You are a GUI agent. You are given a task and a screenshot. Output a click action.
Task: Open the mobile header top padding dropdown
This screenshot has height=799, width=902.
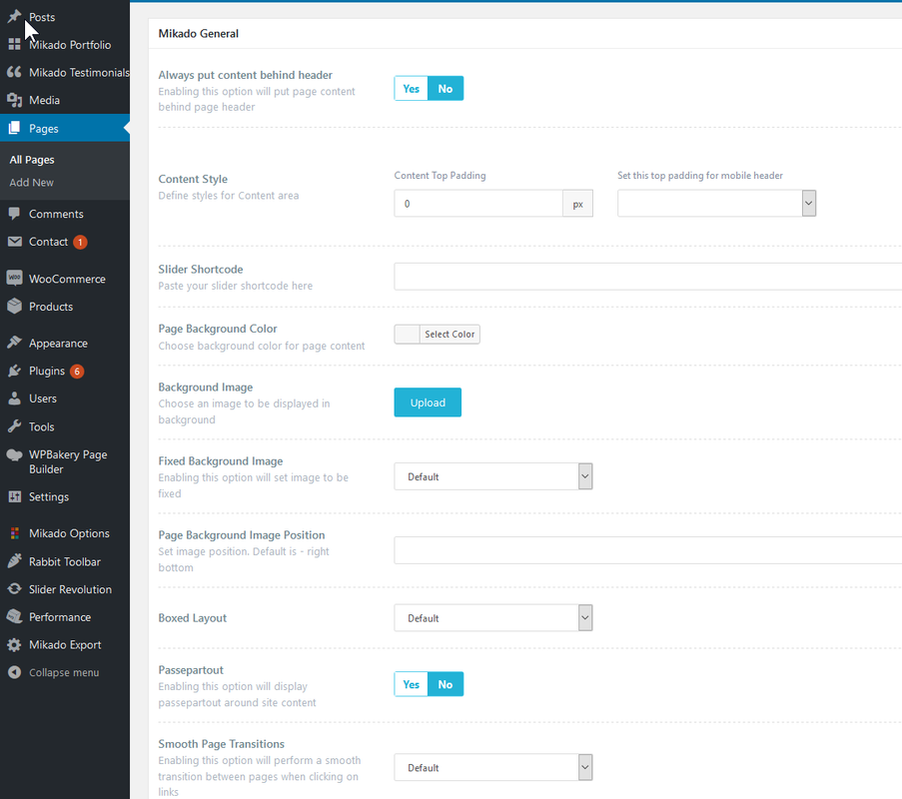pyautogui.click(x=717, y=204)
